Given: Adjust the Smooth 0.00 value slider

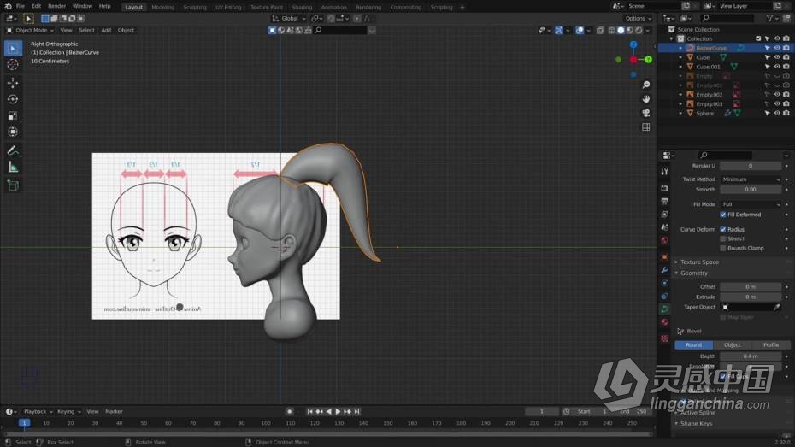Looking at the screenshot, I should 751,190.
